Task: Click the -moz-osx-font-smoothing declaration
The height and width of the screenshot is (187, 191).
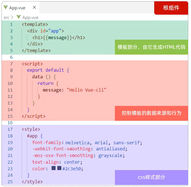Action: (78, 155)
